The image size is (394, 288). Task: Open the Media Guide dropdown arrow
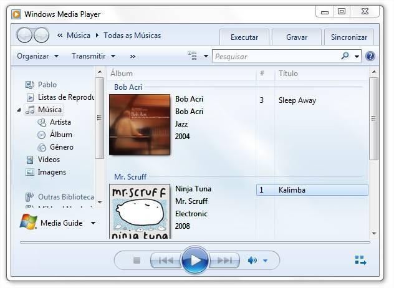pyautogui.click(x=94, y=223)
